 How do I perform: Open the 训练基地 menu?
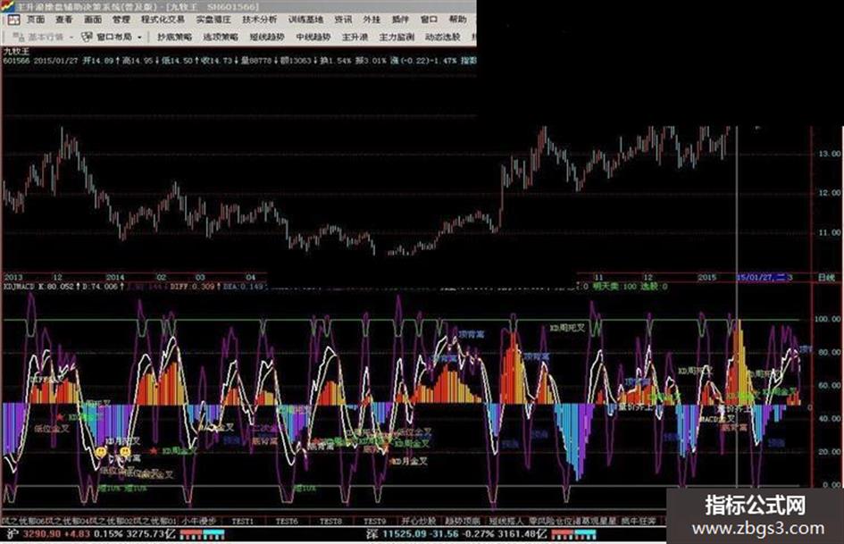click(305, 20)
